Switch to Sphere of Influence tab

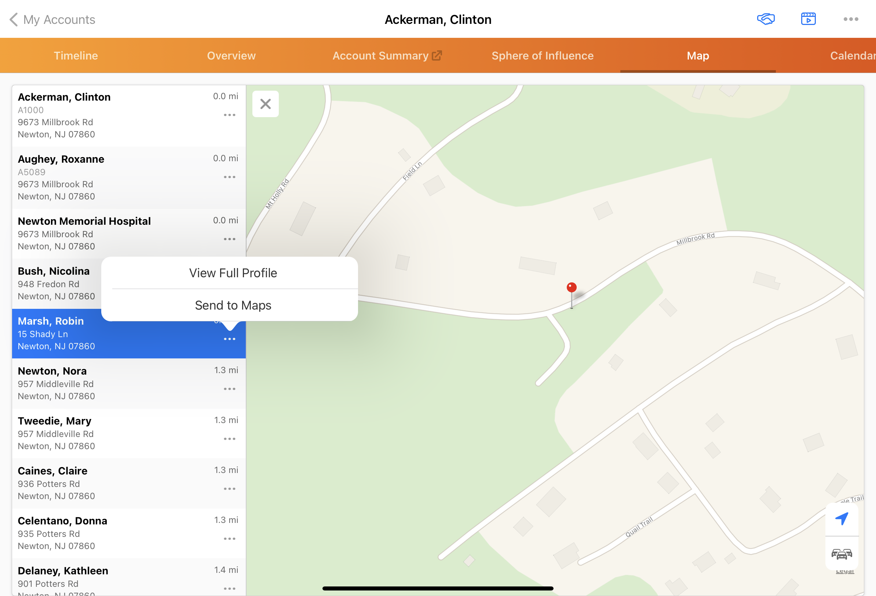[542, 56]
